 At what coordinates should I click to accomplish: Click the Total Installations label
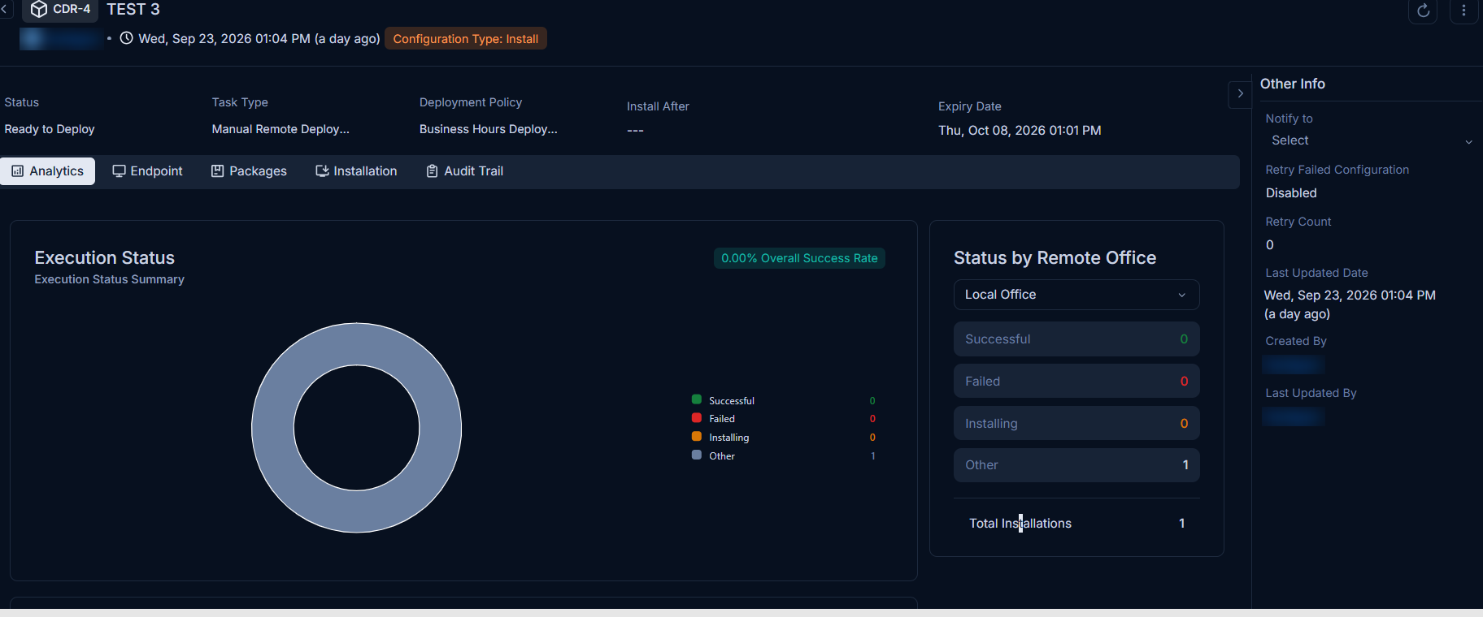[x=1020, y=524]
